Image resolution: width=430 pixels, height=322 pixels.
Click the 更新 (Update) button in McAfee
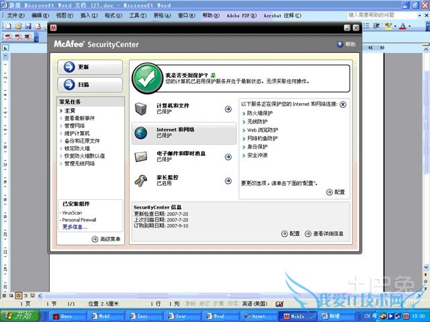[90, 67]
